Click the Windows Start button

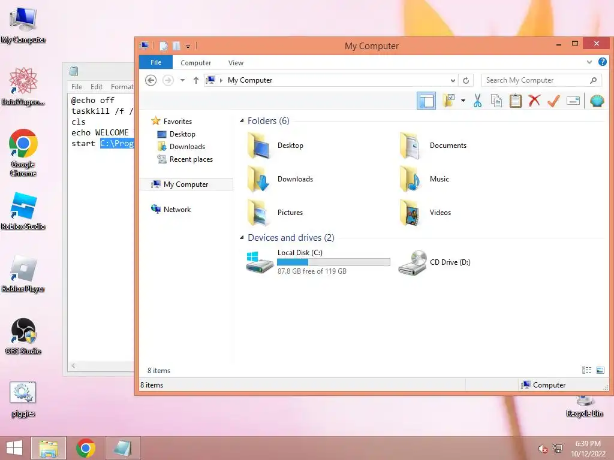(14, 448)
